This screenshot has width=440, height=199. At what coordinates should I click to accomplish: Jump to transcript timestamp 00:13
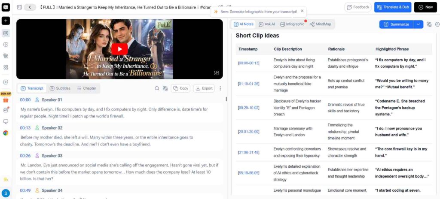tap(25, 128)
